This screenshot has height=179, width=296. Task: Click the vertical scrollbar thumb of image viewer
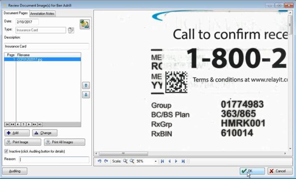290,25
